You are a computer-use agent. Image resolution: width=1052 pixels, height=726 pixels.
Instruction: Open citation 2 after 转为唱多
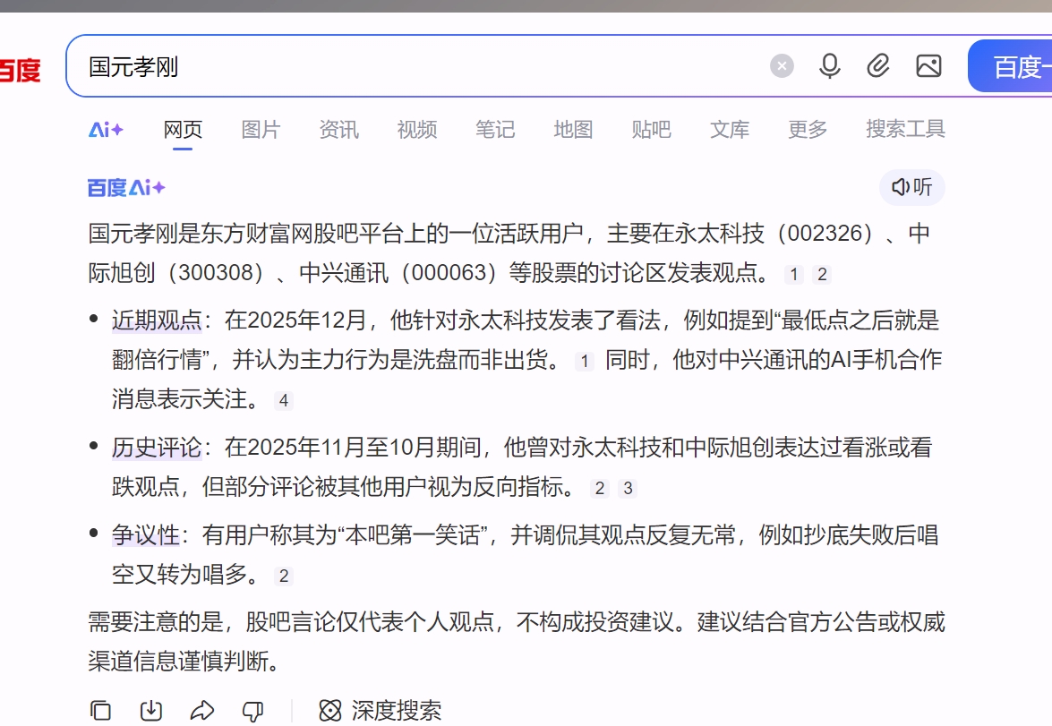284,576
